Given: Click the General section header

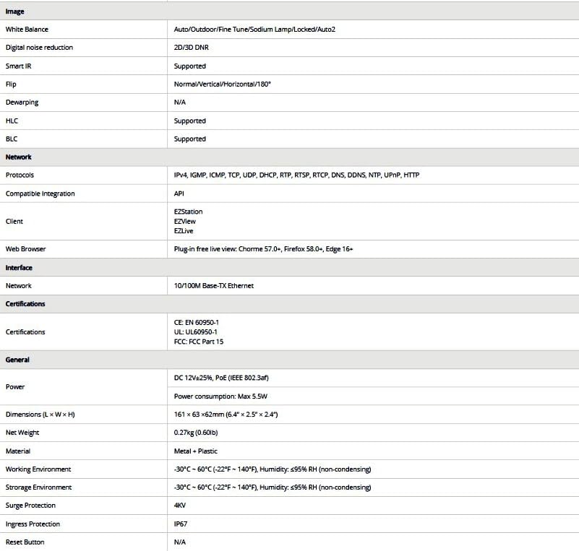Looking at the screenshot, I should pyautogui.click(x=17, y=360).
